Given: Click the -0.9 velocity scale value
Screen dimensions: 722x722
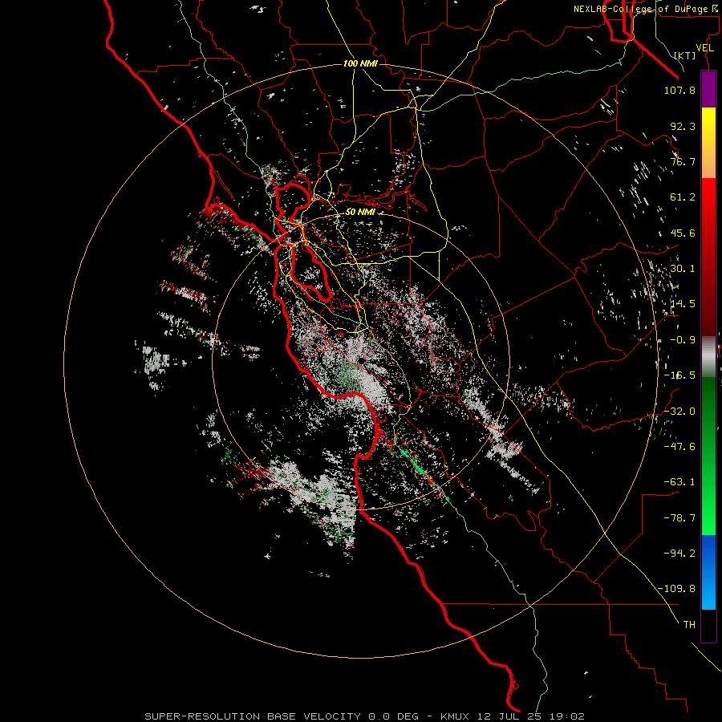Looking at the screenshot, I should click(x=683, y=340).
